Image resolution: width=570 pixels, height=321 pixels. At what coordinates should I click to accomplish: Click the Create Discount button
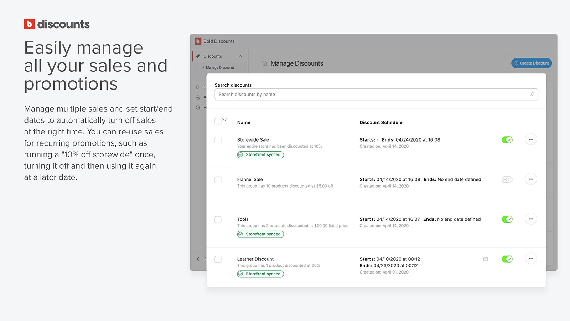532,63
